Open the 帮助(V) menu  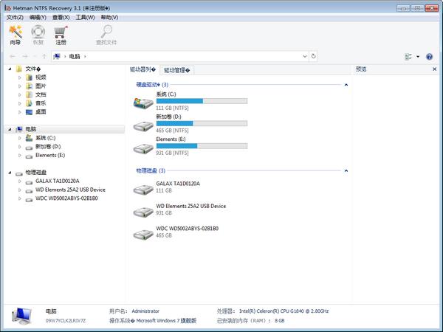tap(109, 16)
